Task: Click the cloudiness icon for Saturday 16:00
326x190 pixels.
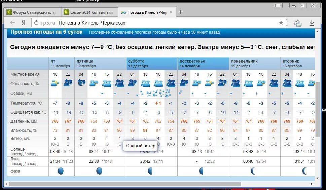Action: click(x=158, y=84)
